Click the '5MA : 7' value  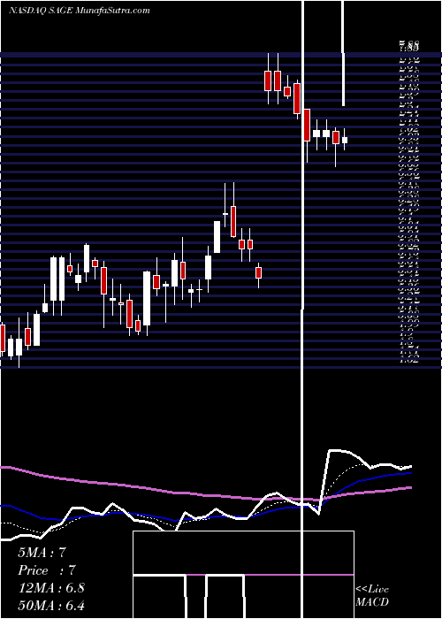point(42,553)
